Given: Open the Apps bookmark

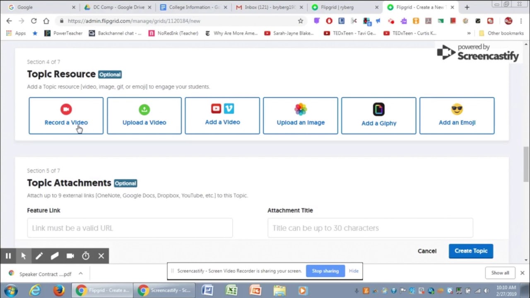Looking at the screenshot, I should click(16, 33).
